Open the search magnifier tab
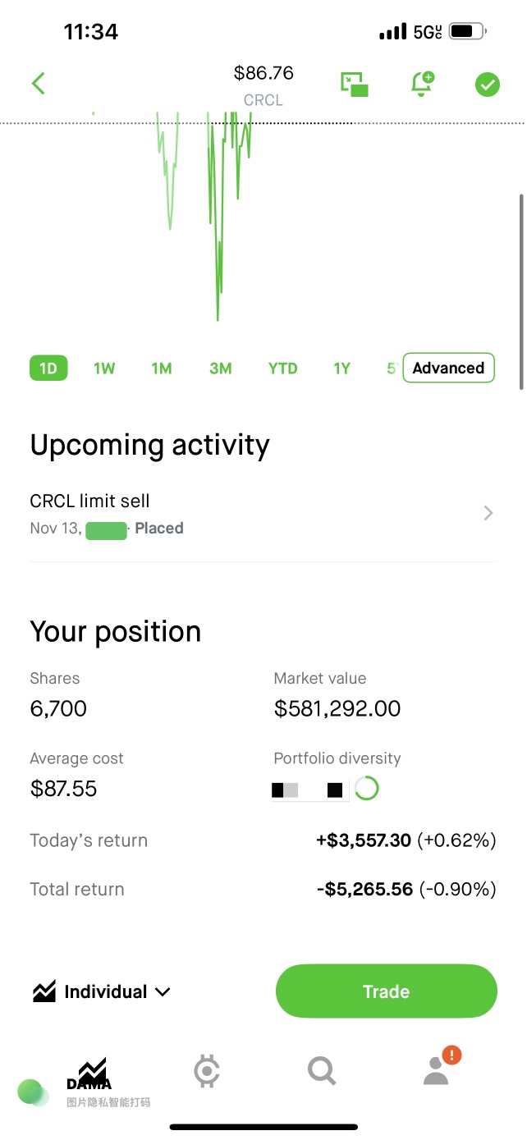The height and width of the screenshot is (1140, 527). 322,1071
